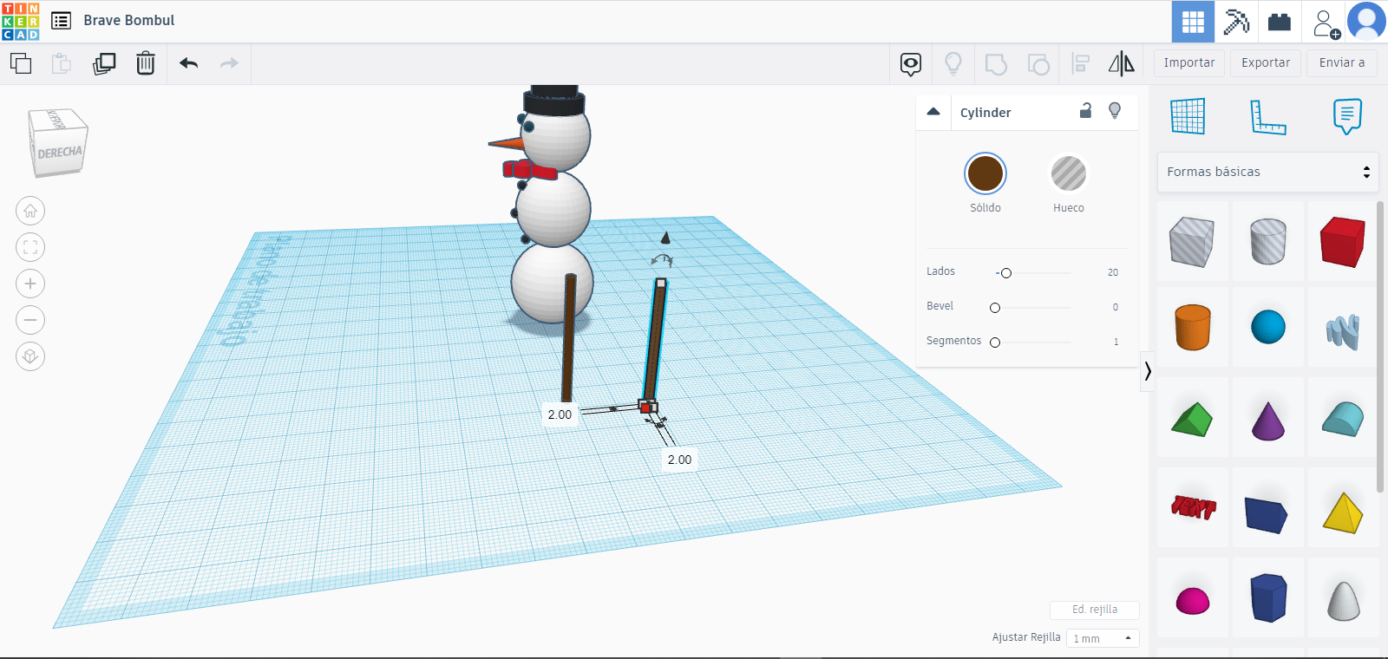Screen dimensions: 1388x659
Task: Set shape to Sólido
Action: [x=985, y=173]
